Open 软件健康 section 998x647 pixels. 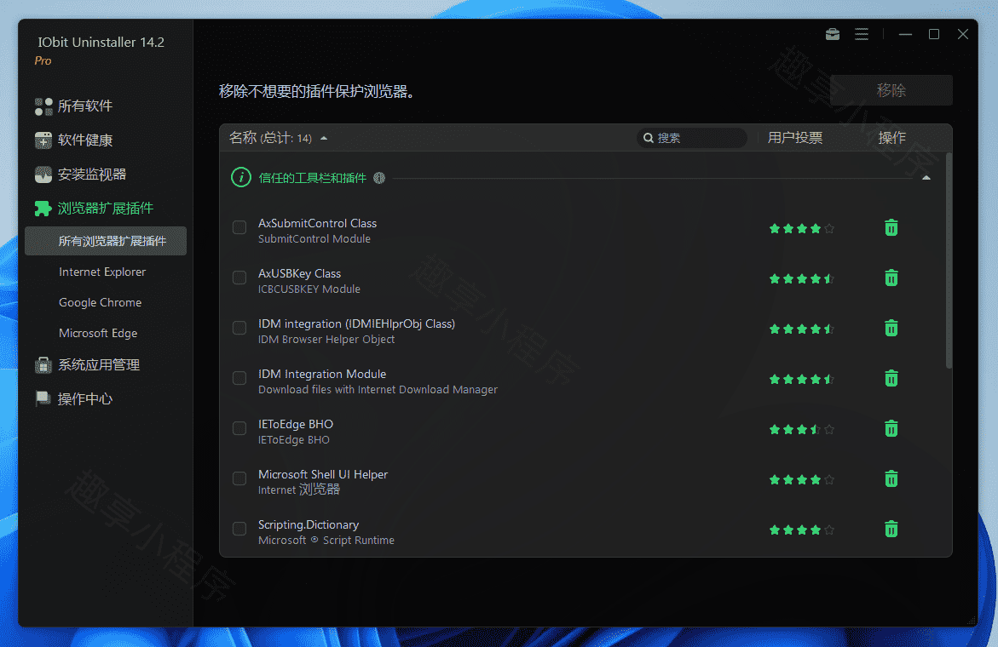tap(84, 140)
